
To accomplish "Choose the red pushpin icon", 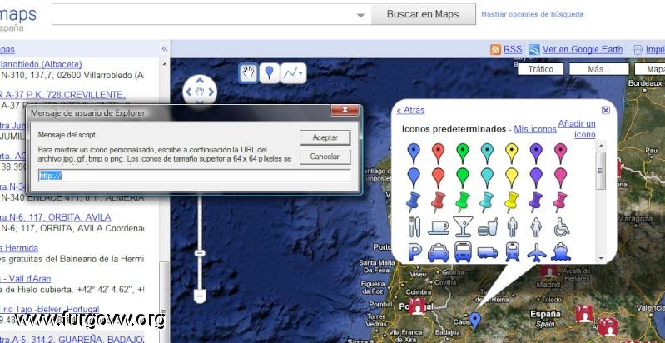I will pos(438,202).
